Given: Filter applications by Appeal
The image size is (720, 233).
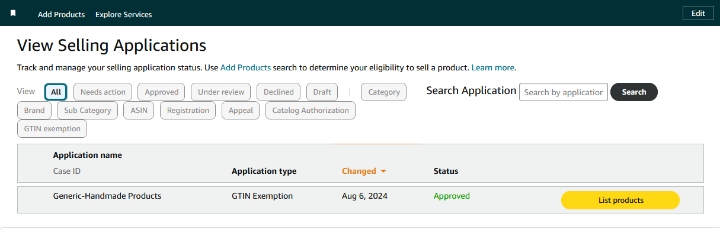Looking at the screenshot, I should coord(241,110).
